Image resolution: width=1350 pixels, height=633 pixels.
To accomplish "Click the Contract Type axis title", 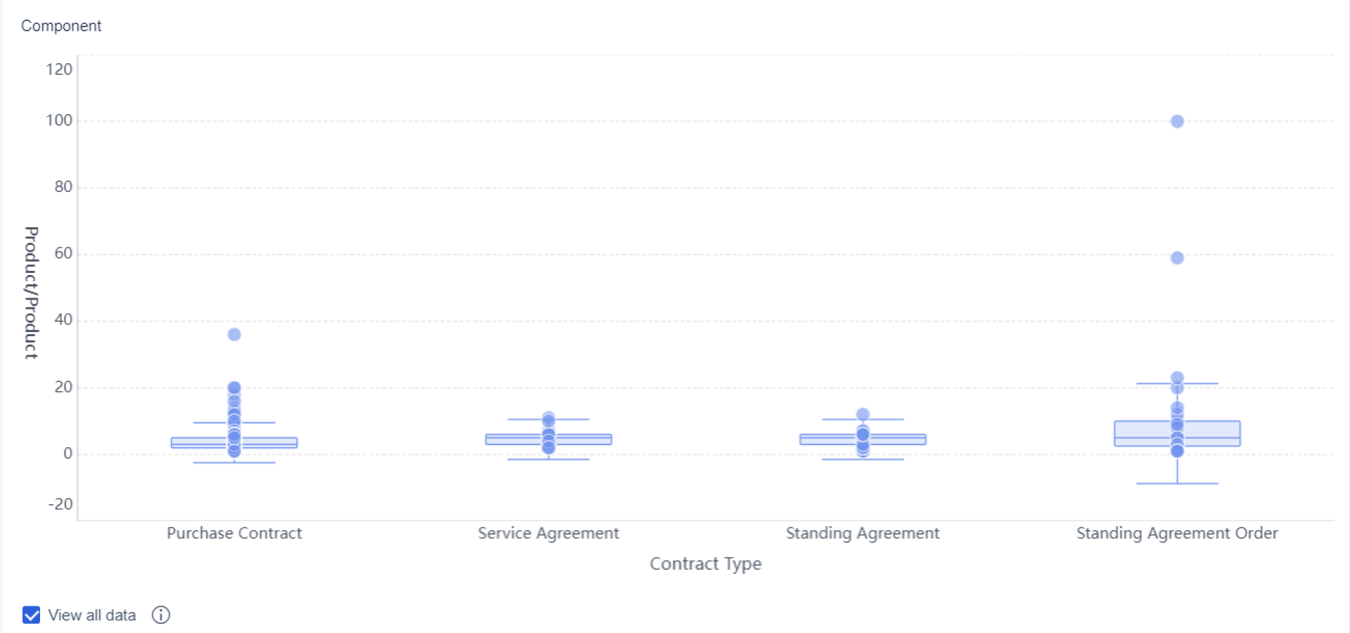I will (x=705, y=564).
